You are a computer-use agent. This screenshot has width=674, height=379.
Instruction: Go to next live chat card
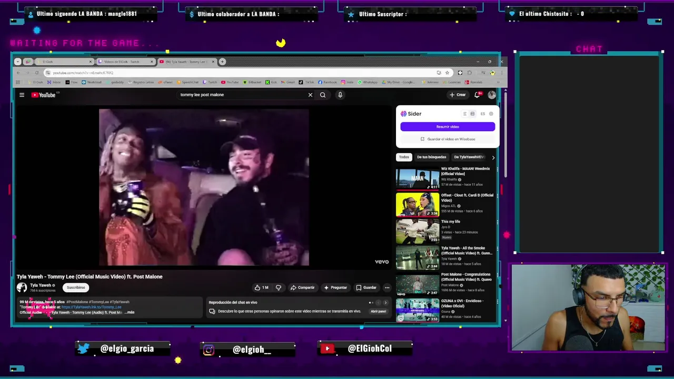385,303
